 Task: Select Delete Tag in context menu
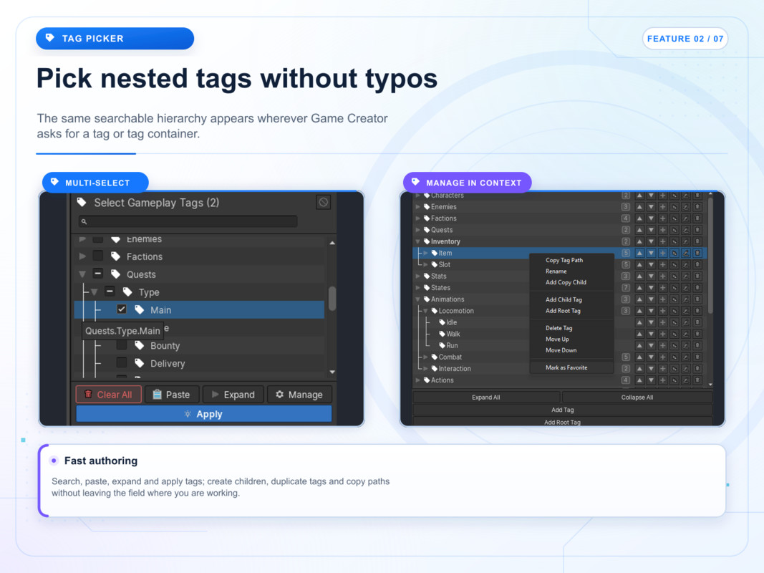(x=559, y=329)
